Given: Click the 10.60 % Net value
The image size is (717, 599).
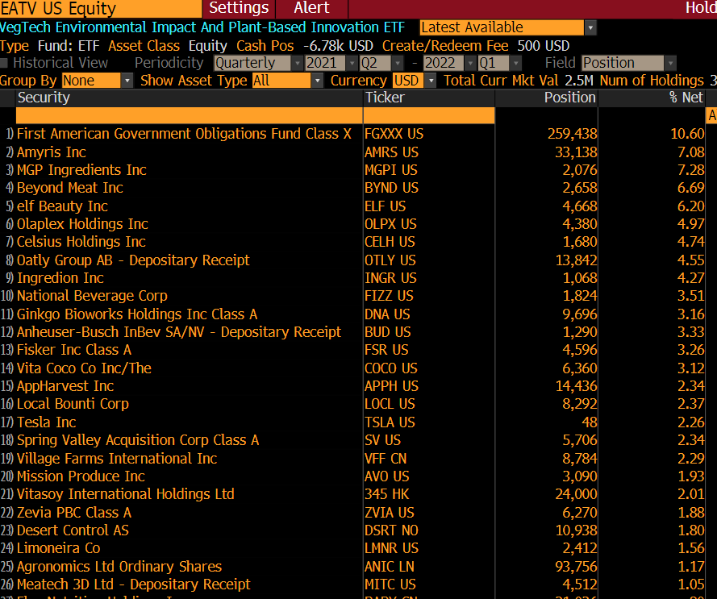Looking at the screenshot, I should pyautogui.click(x=687, y=134).
